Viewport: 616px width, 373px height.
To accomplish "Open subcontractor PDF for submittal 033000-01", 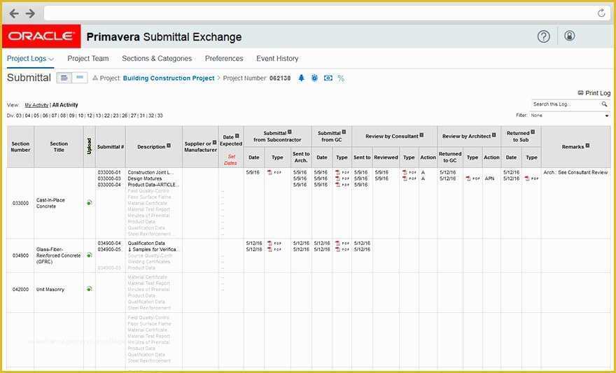I will pos(274,172).
